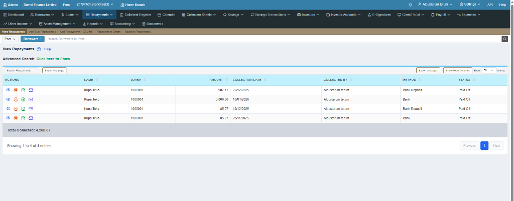Click the Export all pages button

click(428, 70)
